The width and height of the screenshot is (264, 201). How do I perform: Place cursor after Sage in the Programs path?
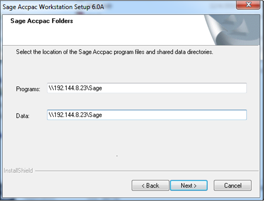[x=102, y=88]
